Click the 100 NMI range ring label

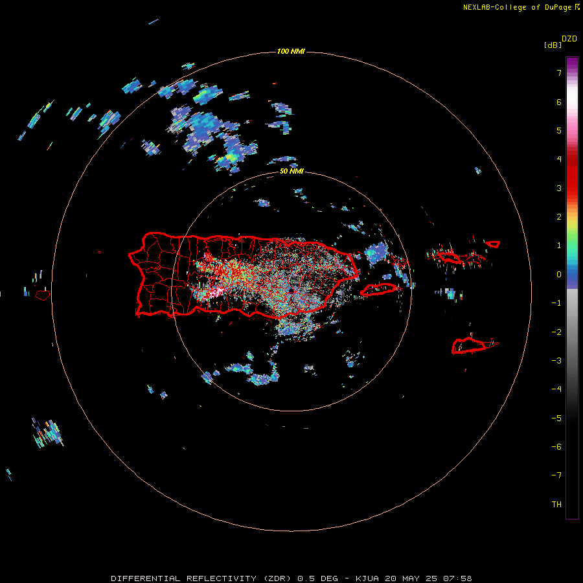coord(291,51)
